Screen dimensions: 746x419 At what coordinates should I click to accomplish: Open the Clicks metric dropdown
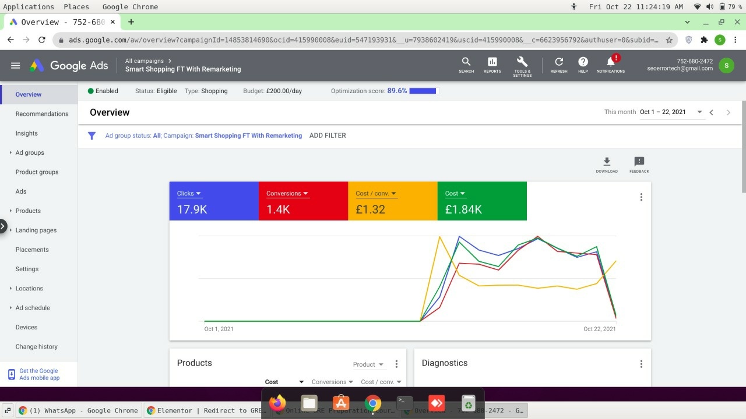(x=189, y=193)
